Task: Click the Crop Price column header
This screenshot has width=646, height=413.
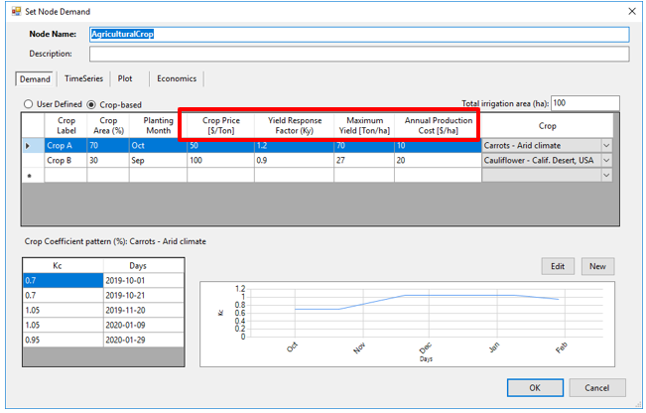Action: pyautogui.click(x=220, y=125)
